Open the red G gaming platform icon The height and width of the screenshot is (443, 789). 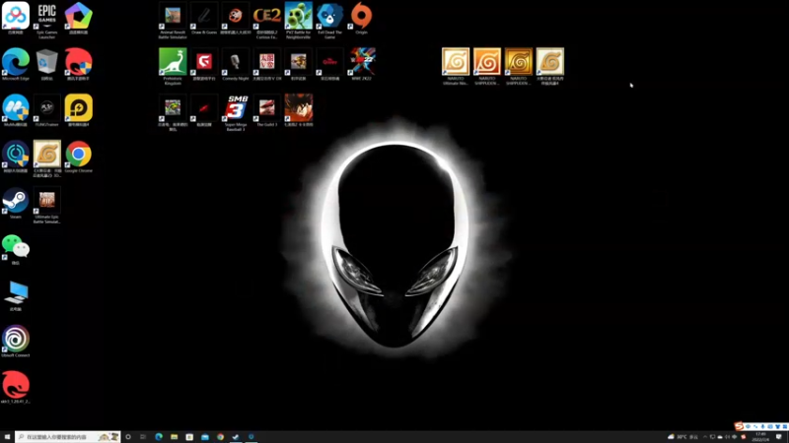pos(204,65)
